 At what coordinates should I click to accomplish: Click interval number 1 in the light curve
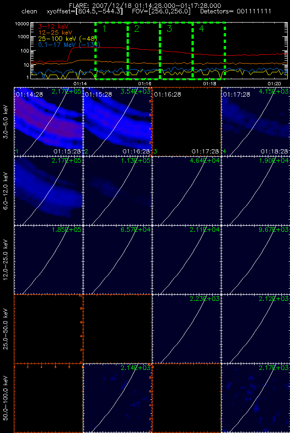[x=104, y=29]
